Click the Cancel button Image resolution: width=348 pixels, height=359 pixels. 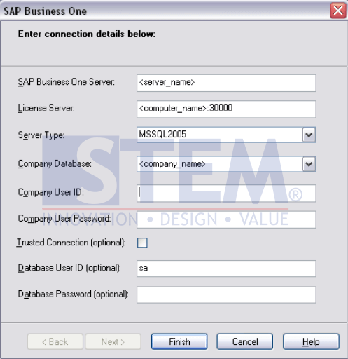(245, 341)
